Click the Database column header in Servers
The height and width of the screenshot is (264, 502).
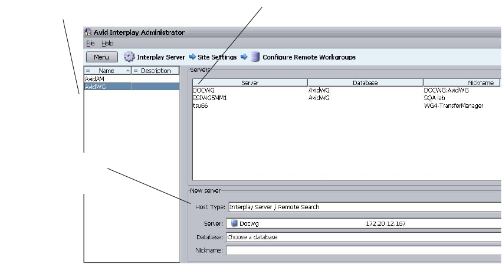pyautogui.click(x=365, y=82)
